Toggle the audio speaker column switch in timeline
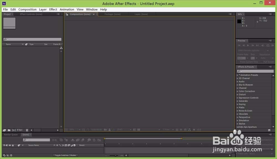277x159 pixels. point(7,145)
